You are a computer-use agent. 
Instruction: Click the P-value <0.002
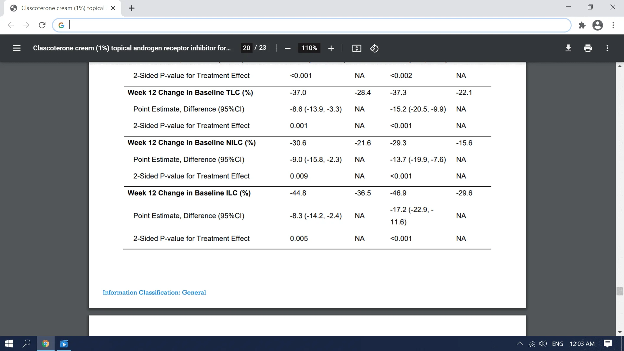point(401,76)
